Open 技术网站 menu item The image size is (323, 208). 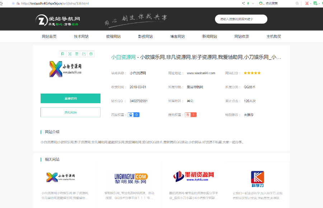pos(81,37)
